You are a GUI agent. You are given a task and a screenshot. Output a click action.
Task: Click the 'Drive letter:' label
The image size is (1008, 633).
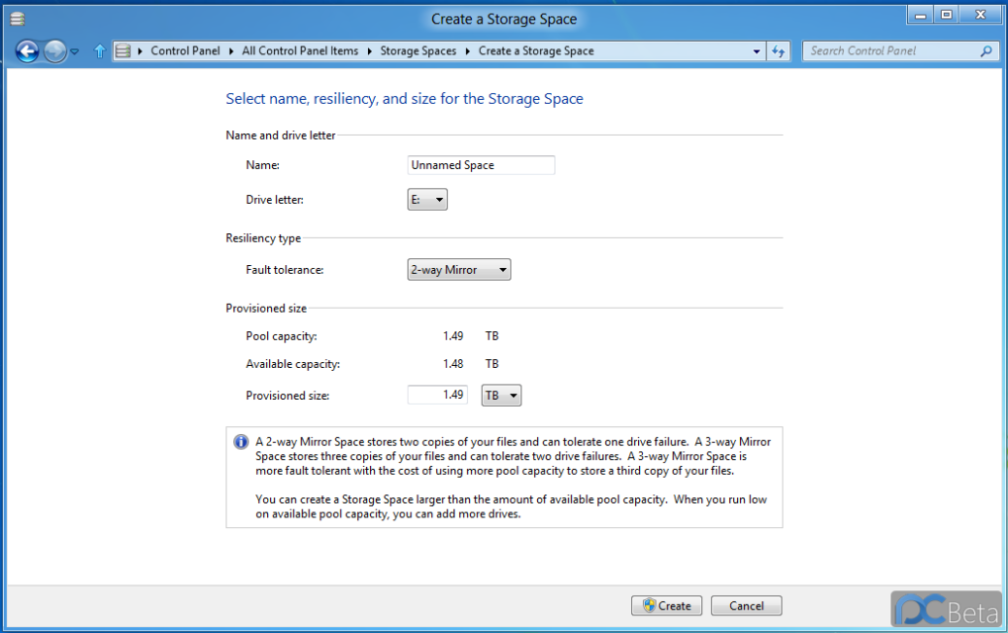pyautogui.click(x=274, y=200)
